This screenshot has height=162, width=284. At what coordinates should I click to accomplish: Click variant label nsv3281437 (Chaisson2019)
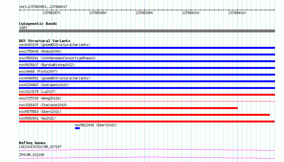point(43,105)
